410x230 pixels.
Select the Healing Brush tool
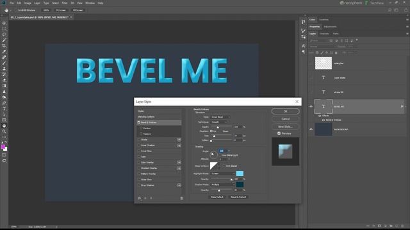coord(4,57)
